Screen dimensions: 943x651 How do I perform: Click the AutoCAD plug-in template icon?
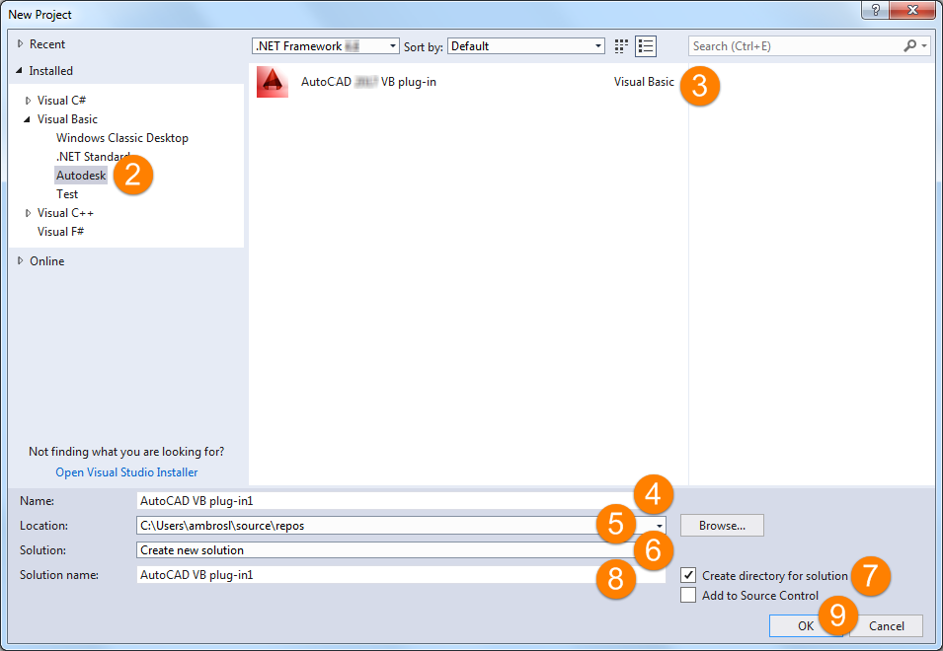point(273,82)
